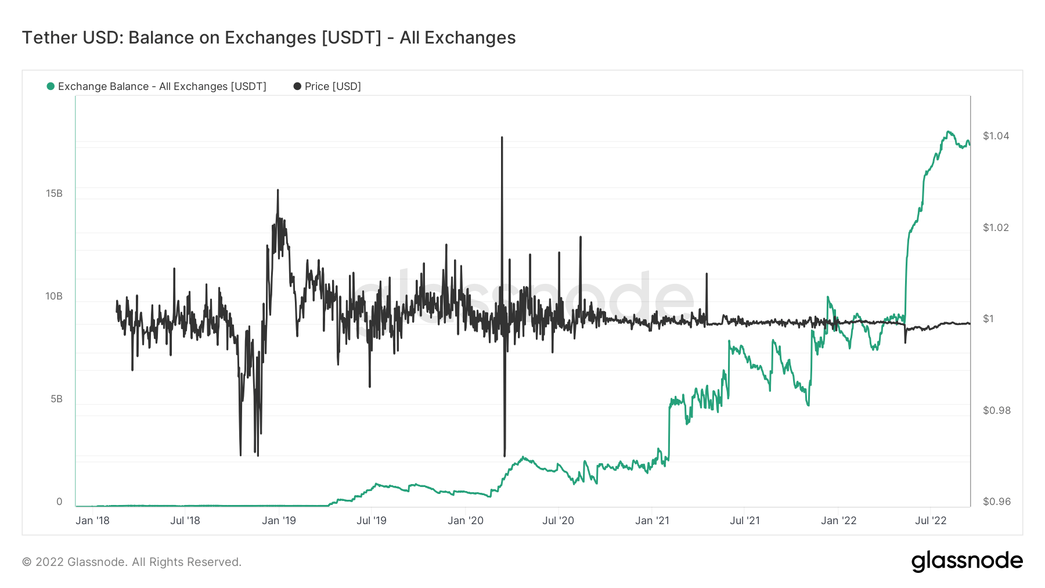Select the Jul '19 x-axis label
Image resolution: width=1045 pixels, height=588 pixels.
(x=372, y=521)
